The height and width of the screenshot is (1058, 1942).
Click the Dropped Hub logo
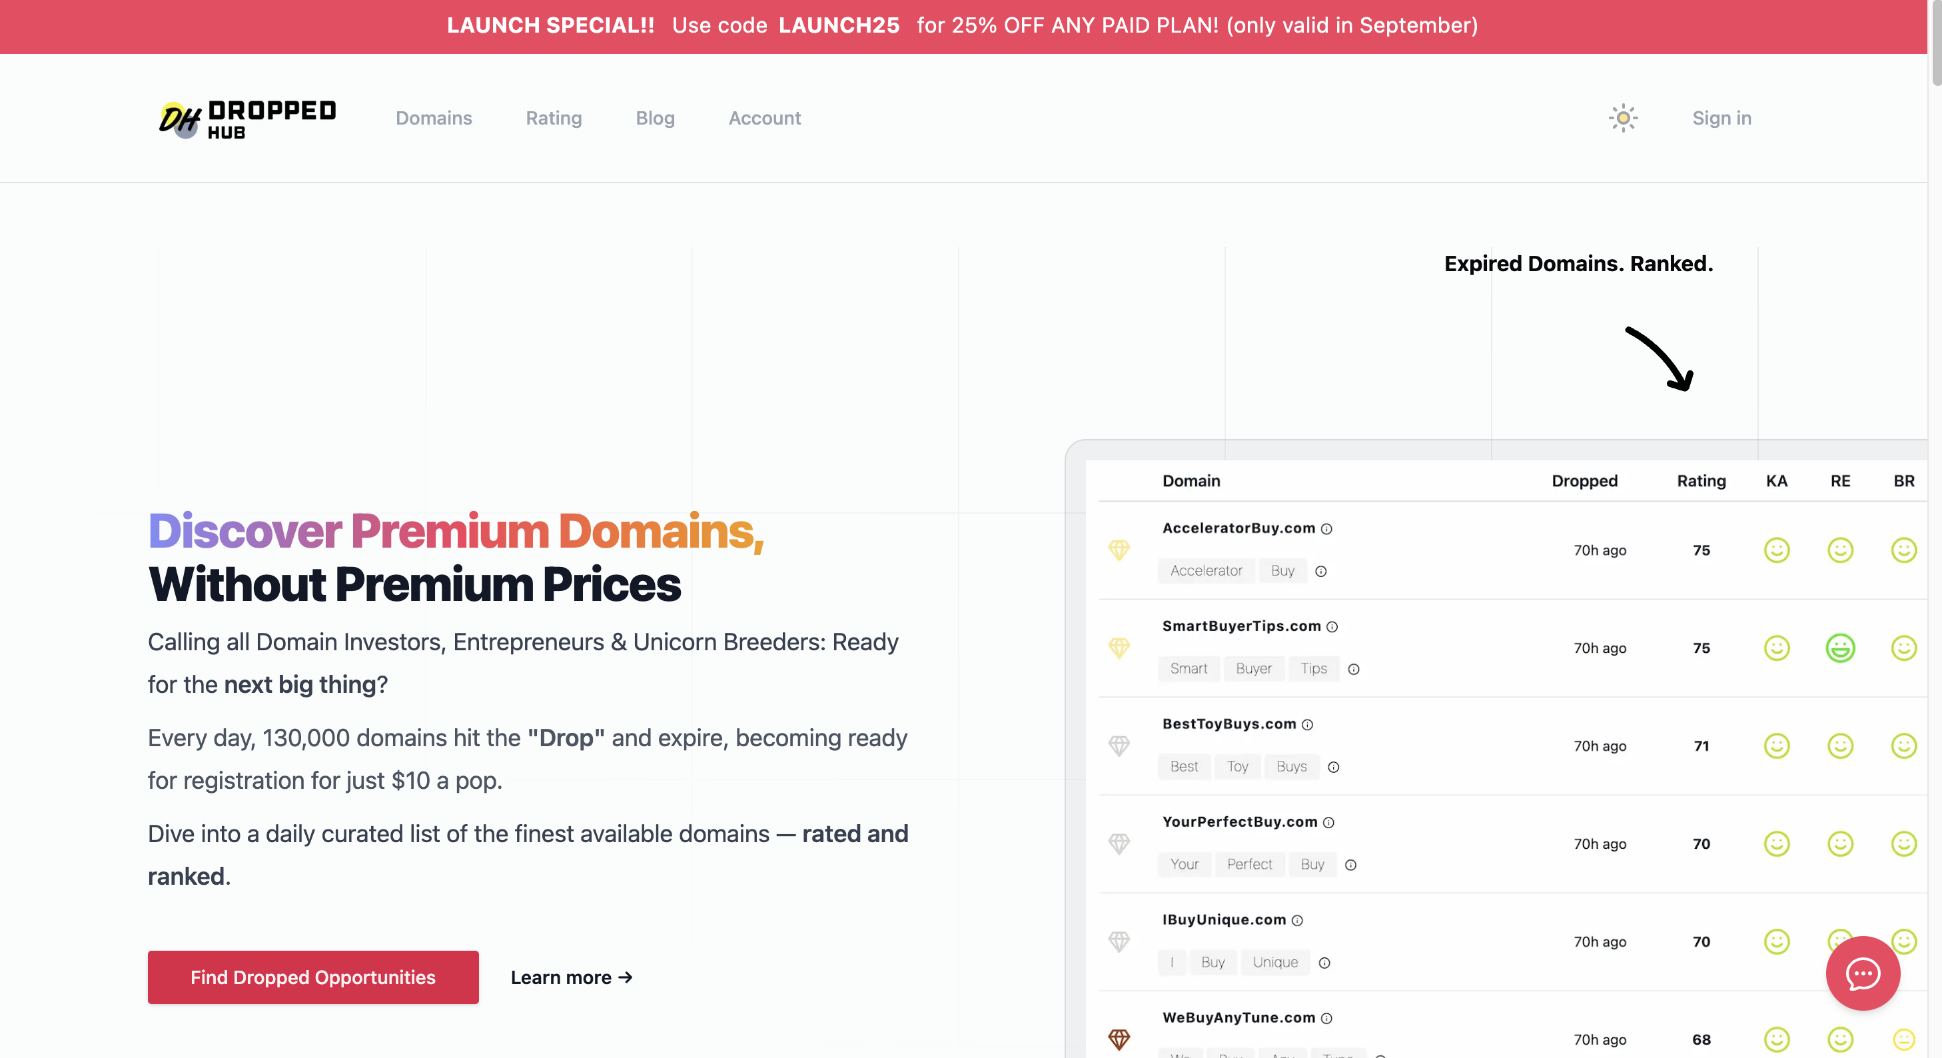pos(247,119)
